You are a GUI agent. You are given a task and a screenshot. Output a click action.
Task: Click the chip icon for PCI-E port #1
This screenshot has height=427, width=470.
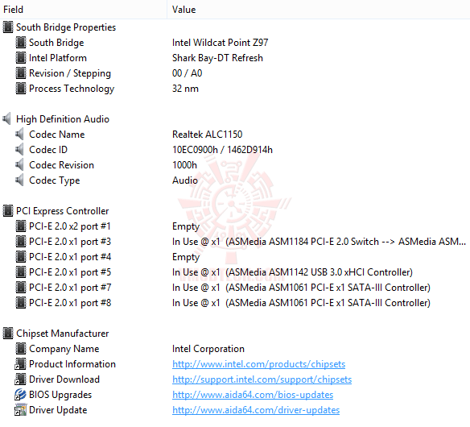pyautogui.click(x=21, y=226)
